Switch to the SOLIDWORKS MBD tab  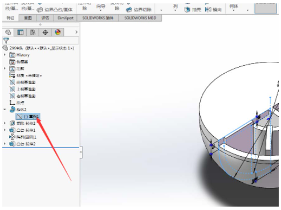pos(140,18)
